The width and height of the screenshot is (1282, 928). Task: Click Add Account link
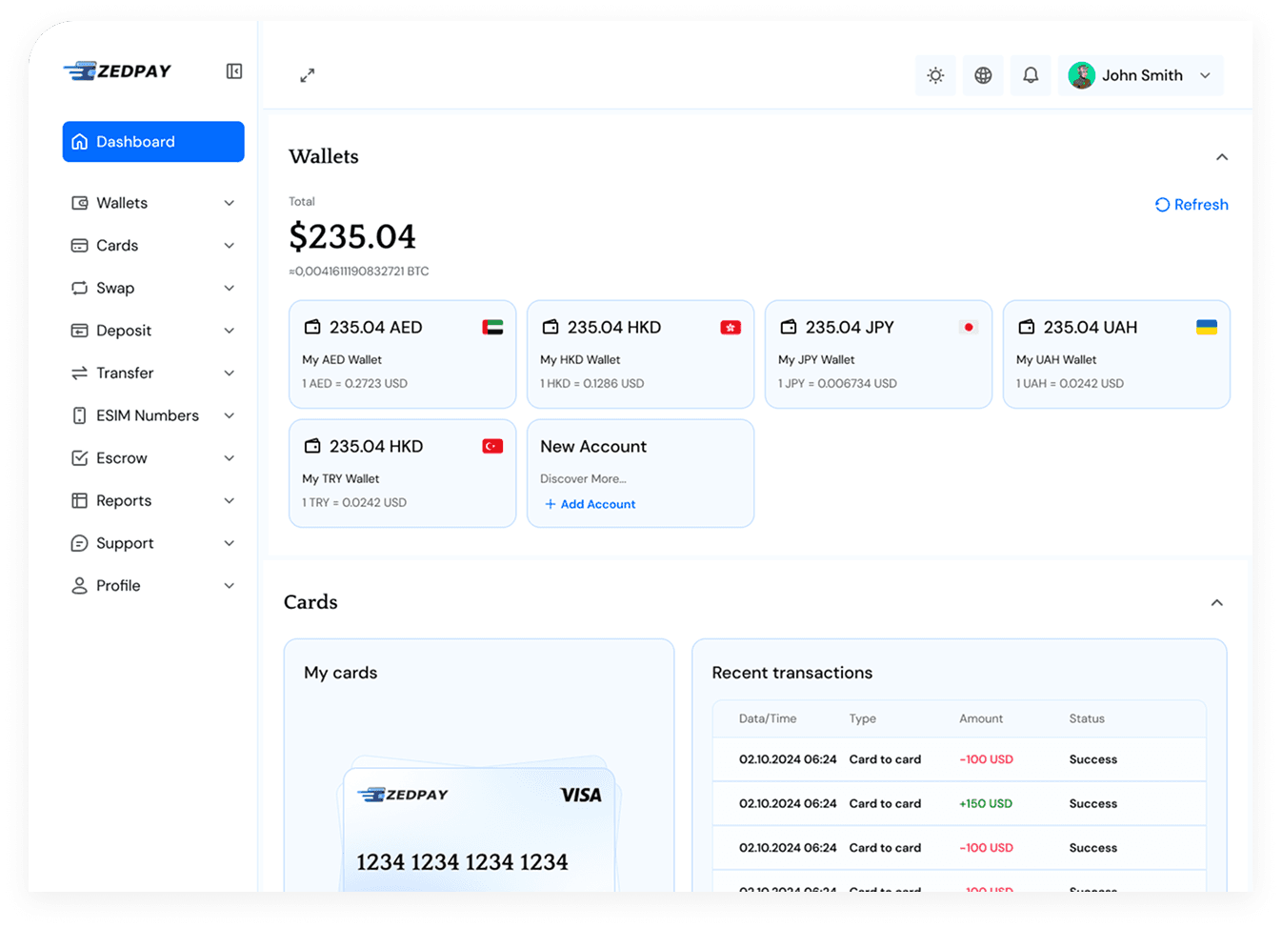(x=590, y=504)
